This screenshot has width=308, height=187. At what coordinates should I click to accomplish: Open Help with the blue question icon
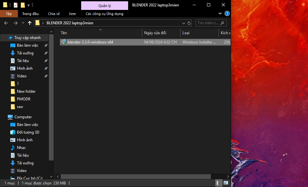point(227,14)
